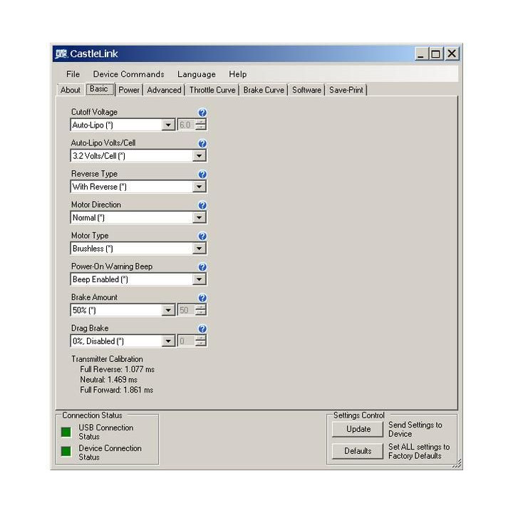The width and height of the screenshot is (513, 513).
Task: Minimize the CastleLink window
Action: point(421,53)
